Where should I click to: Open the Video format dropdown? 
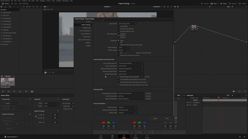click(x=127, y=24)
